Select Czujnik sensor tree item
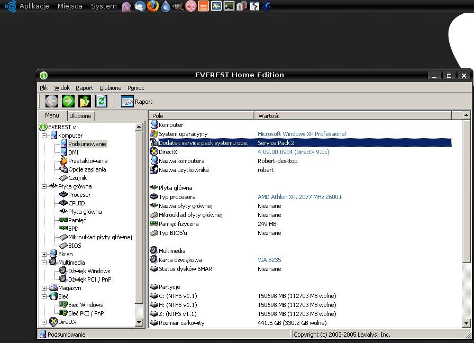Image resolution: width=474 pixels, height=343 pixels. (x=73, y=178)
